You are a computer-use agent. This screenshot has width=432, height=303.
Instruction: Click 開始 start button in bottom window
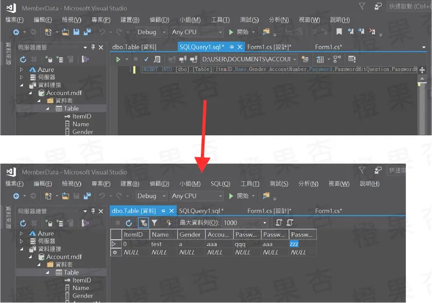click(x=239, y=196)
